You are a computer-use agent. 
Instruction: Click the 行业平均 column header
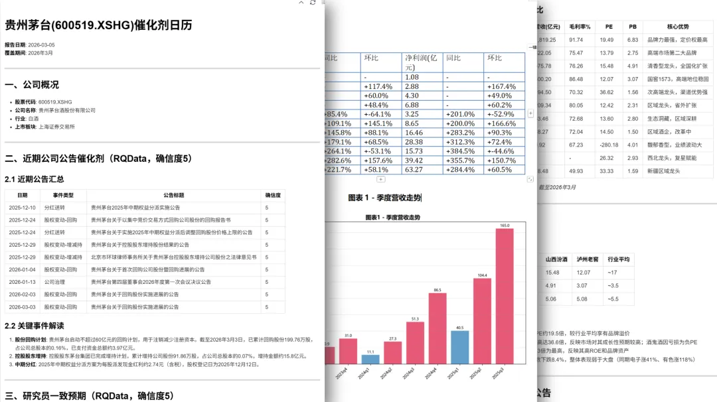pyautogui.click(x=618, y=259)
